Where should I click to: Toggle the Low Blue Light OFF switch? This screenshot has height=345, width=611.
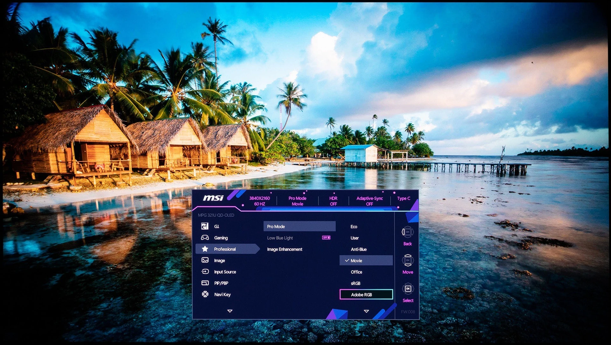pos(326,238)
